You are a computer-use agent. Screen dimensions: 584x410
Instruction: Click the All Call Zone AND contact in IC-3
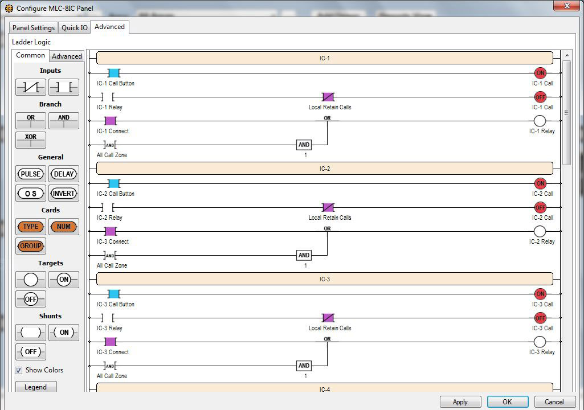(x=110, y=366)
